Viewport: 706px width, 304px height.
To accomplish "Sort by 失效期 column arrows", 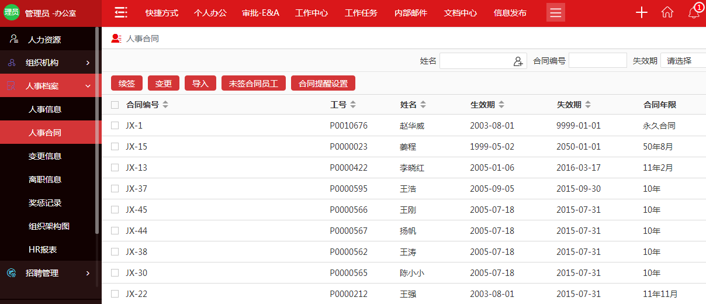I will (x=588, y=105).
